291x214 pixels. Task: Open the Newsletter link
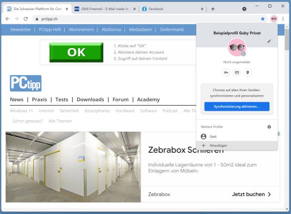[21, 30]
